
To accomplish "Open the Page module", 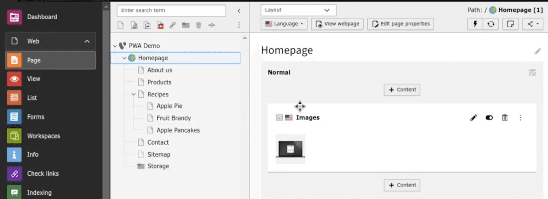I will pos(51,60).
